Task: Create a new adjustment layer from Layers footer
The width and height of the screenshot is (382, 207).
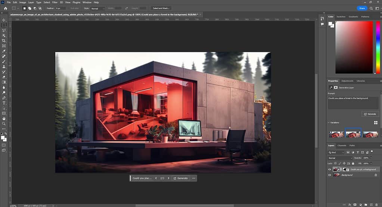Action: pyautogui.click(x=360, y=205)
